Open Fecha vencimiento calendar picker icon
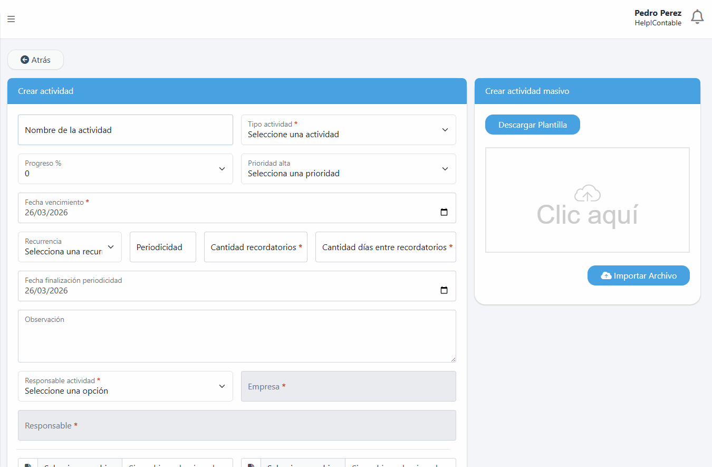 point(444,212)
